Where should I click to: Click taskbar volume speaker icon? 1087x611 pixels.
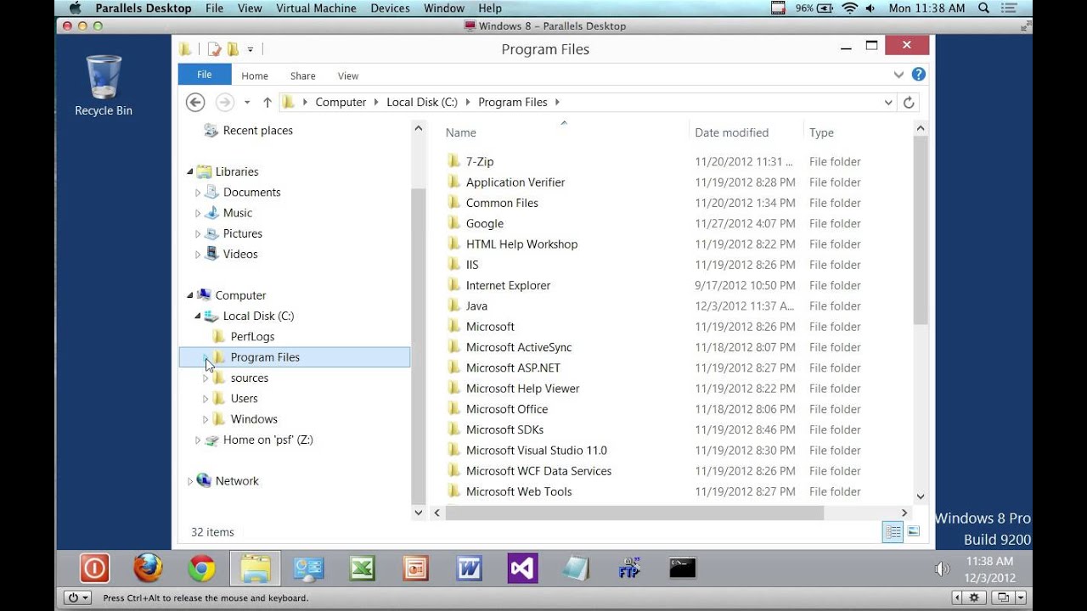(x=942, y=569)
